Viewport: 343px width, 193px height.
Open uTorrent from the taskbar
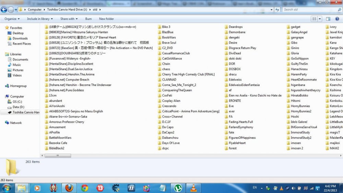point(178,188)
